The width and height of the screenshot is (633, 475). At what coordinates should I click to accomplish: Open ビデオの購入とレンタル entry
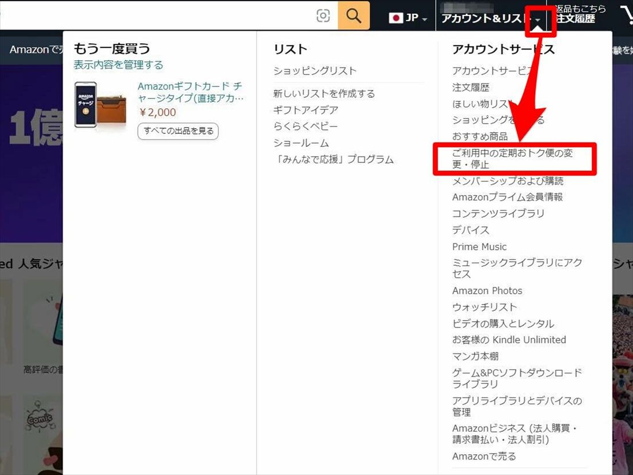(503, 324)
